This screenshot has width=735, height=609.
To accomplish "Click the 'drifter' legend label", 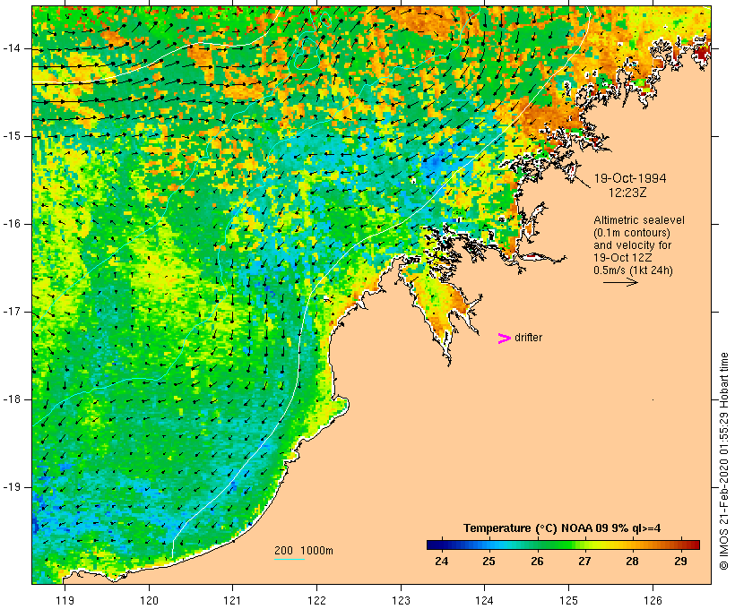I will 528,338.
